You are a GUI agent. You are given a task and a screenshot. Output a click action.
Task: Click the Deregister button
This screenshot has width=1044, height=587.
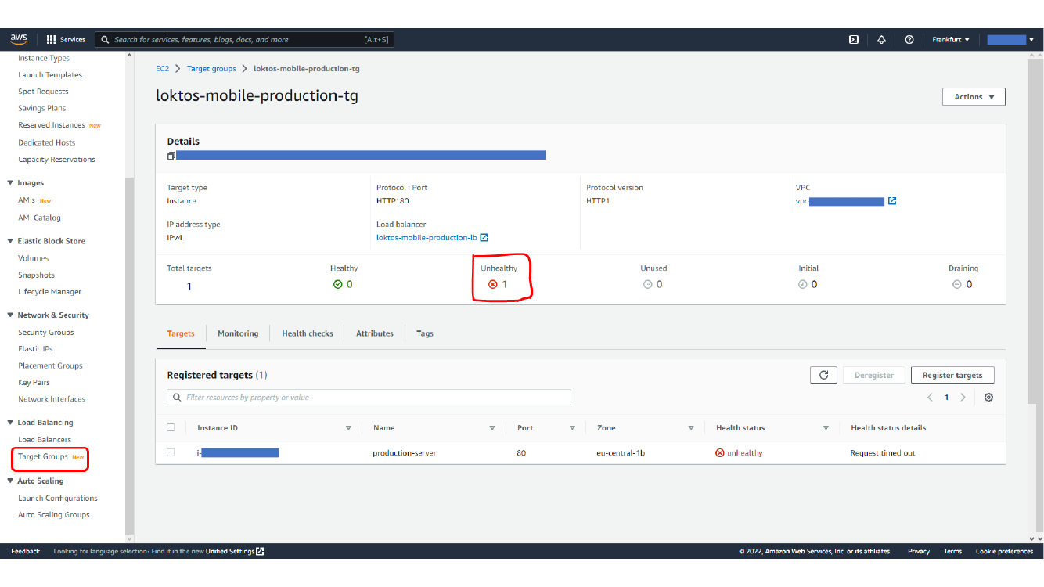point(874,375)
